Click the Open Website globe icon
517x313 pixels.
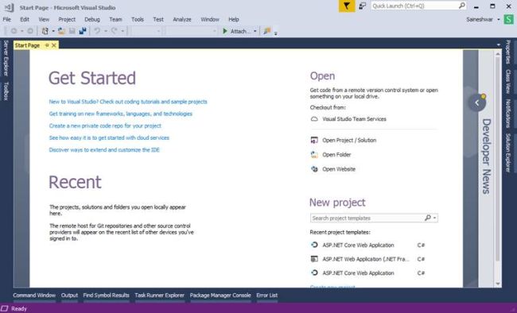click(314, 169)
